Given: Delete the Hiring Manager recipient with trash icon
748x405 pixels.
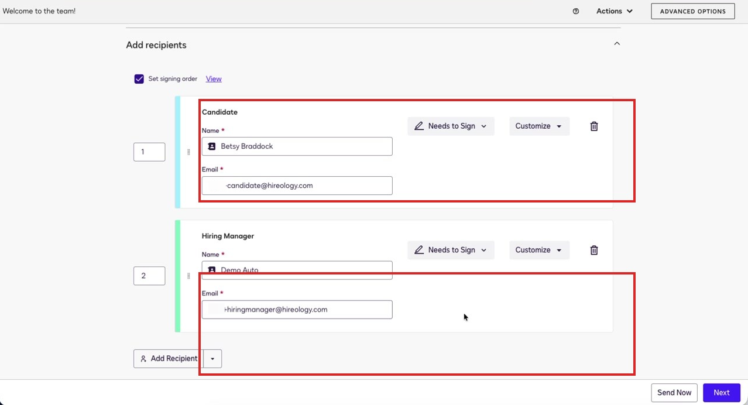Looking at the screenshot, I should (x=594, y=250).
